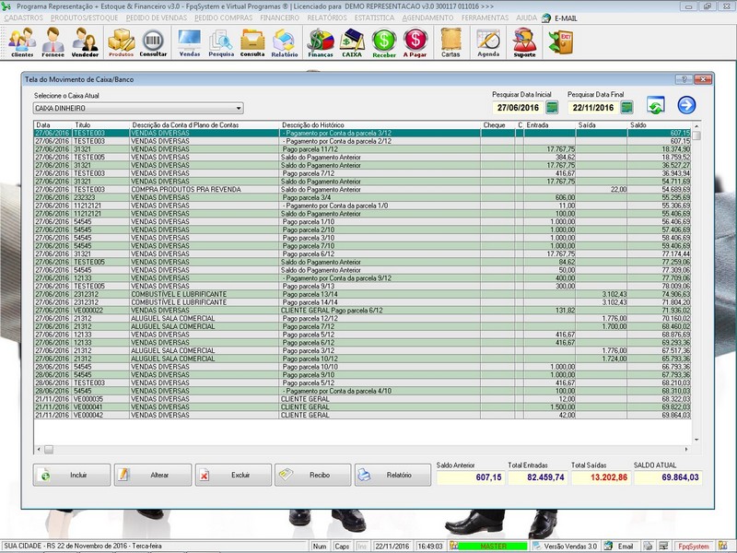Open the RELATÓRIOS menu

click(x=327, y=18)
